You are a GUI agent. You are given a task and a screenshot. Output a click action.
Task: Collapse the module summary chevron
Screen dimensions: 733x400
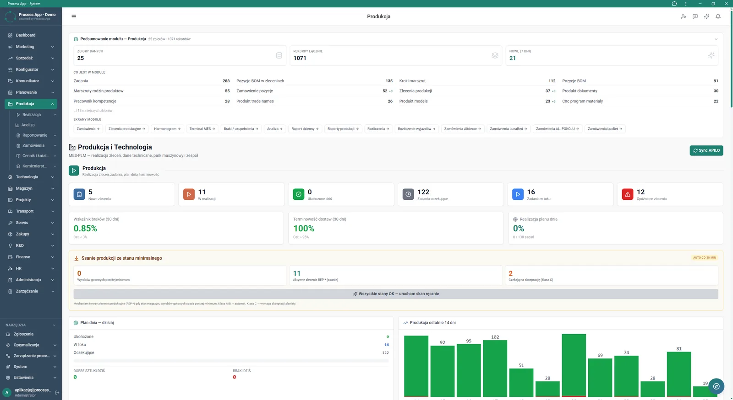716,39
